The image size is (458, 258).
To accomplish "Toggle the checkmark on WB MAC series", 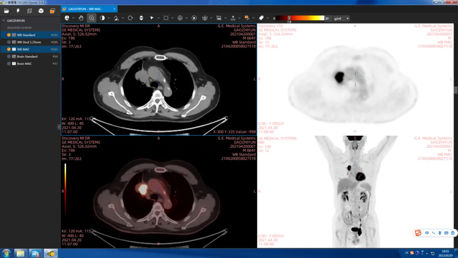I will click(x=9, y=49).
